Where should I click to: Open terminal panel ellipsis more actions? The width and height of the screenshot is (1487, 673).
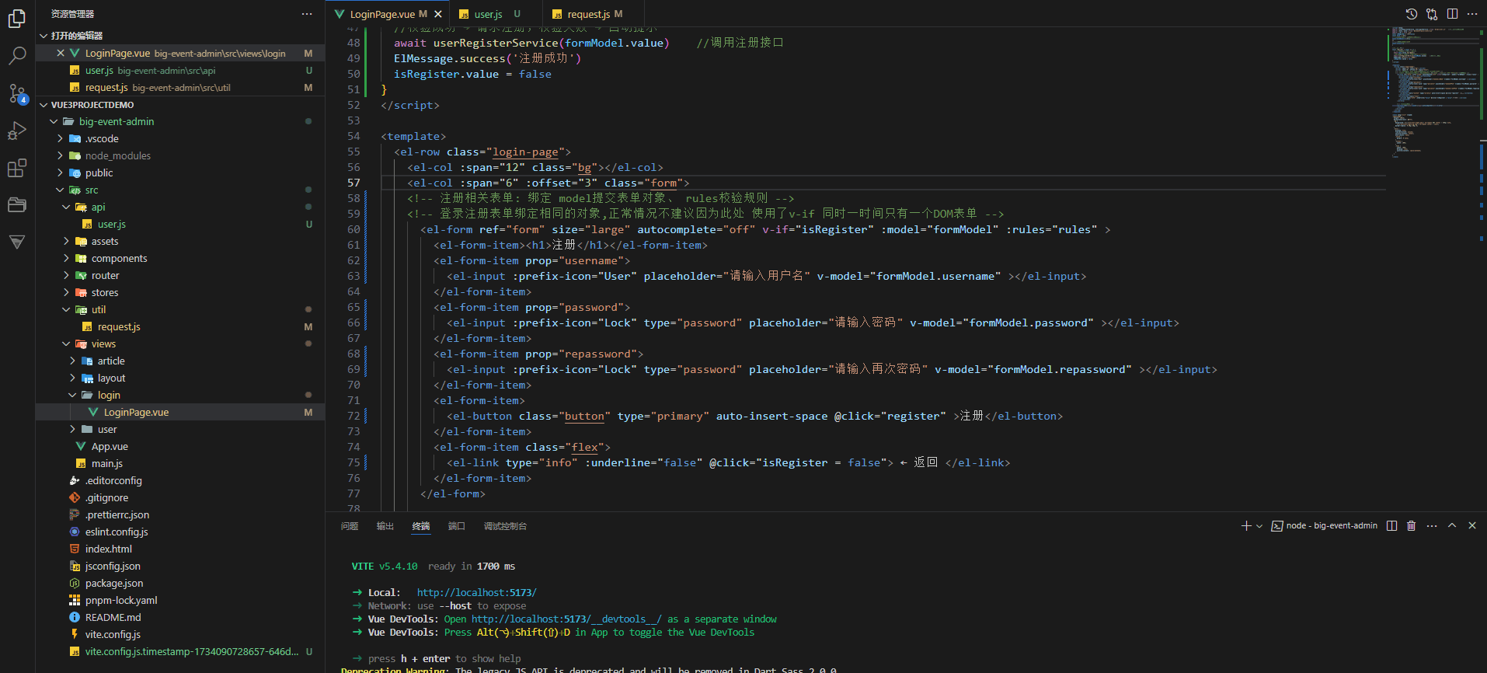pos(1432,526)
